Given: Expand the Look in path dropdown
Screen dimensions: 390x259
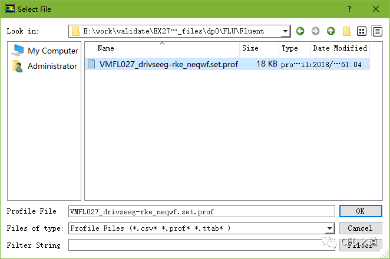Looking at the screenshot, I should click(x=286, y=31).
